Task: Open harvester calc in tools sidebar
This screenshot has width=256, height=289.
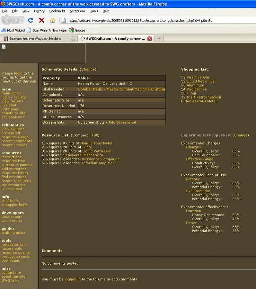Action: pyautogui.click(x=14, y=245)
